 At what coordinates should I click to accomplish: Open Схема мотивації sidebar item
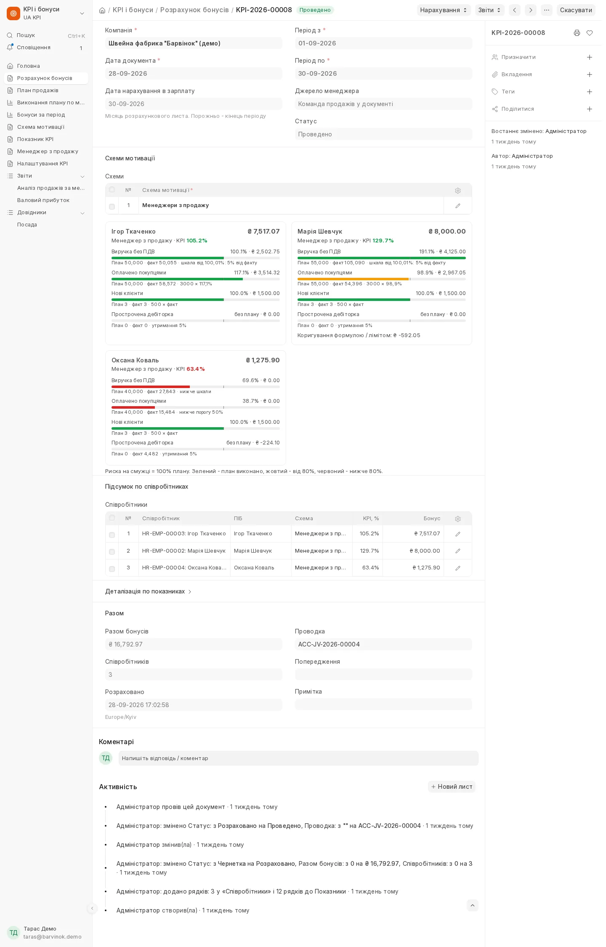pos(46,127)
